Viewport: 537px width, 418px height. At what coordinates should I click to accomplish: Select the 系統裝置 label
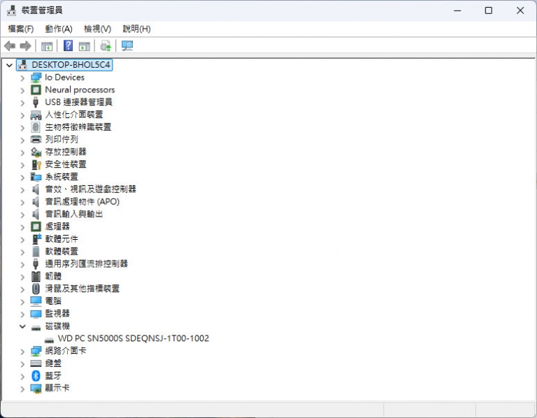(x=62, y=177)
